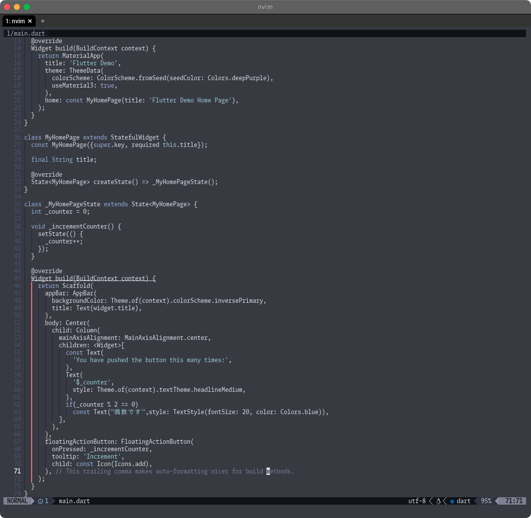Open a new terminal tab with plus
Viewport: 531px width, 518px height.
[x=43, y=21]
